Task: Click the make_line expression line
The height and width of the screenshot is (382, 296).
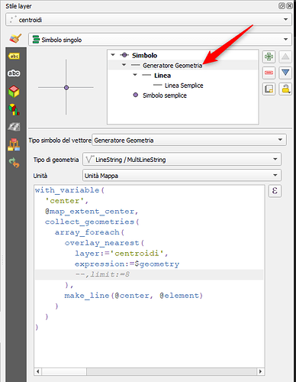Action: [x=134, y=296]
